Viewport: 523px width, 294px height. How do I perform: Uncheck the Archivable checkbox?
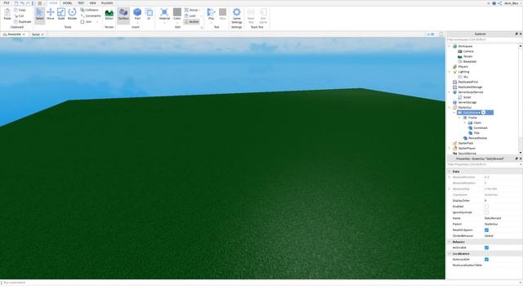pyautogui.click(x=486, y=247)
